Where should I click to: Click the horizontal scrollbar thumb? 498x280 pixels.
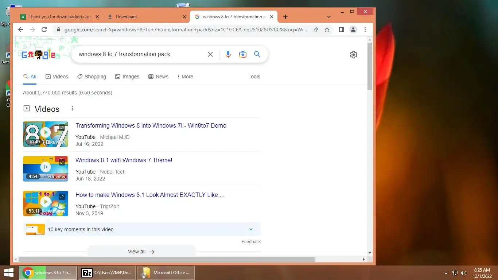(167, 260)
